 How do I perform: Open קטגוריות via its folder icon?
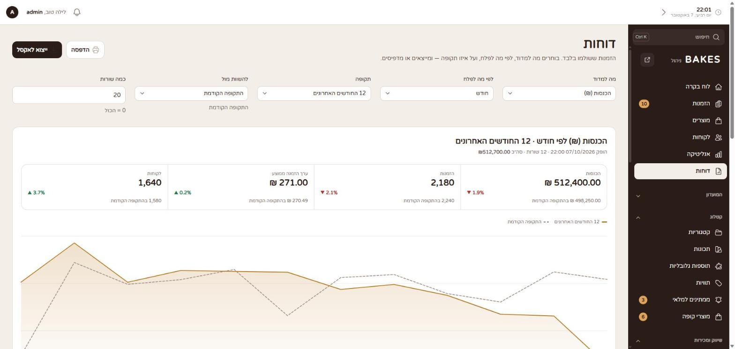719,232
